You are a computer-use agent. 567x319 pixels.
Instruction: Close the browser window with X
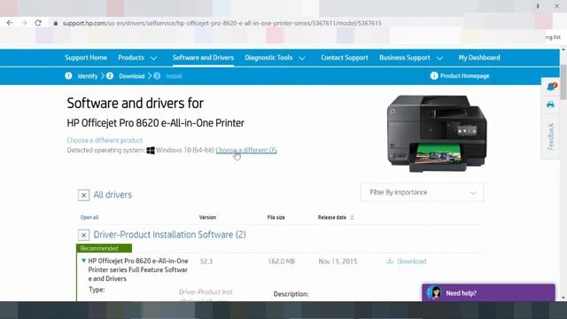click(556, 6)
